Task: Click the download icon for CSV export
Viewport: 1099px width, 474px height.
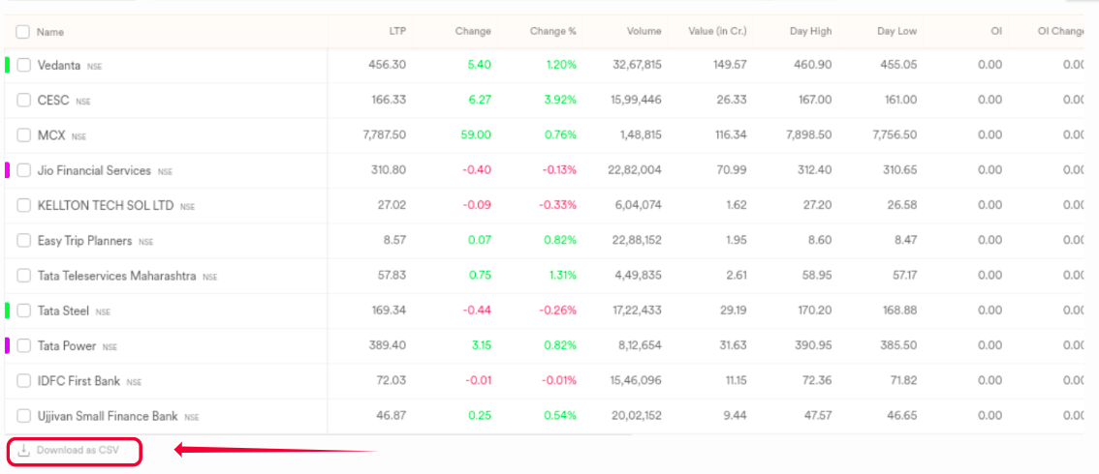Action: (24, 450)
